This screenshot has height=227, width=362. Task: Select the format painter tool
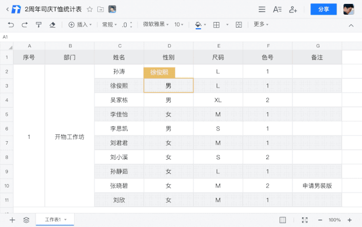[38, 24]
